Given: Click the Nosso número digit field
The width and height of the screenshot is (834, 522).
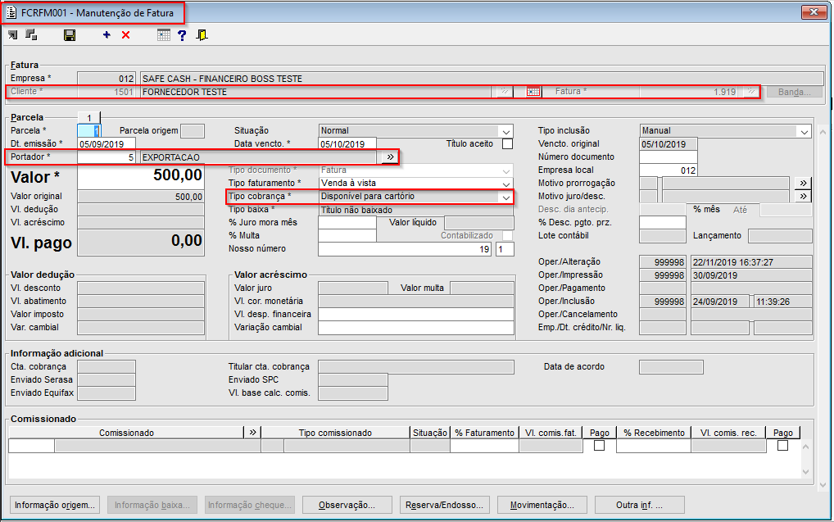Looking at the screenshot, I should [505, 248].
